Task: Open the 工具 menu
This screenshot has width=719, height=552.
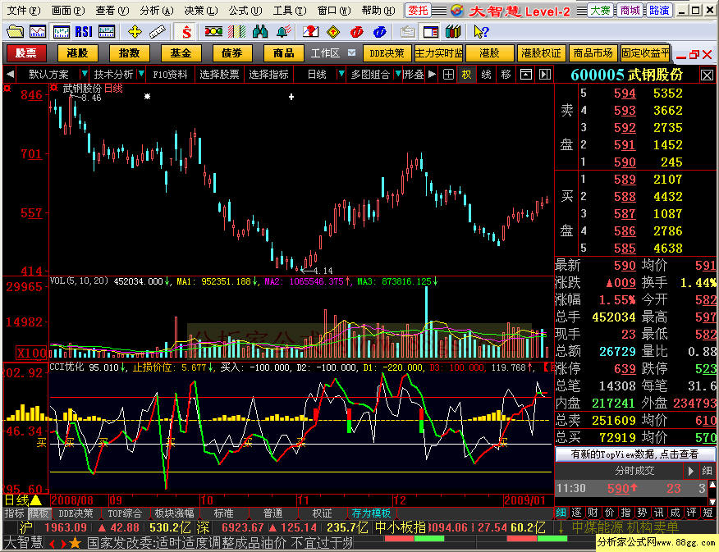Action: pyautogui.click(x=290, y=10)
